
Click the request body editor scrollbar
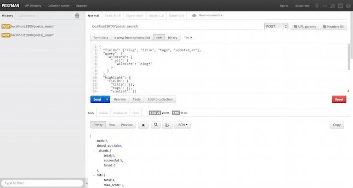click(348, 57)
